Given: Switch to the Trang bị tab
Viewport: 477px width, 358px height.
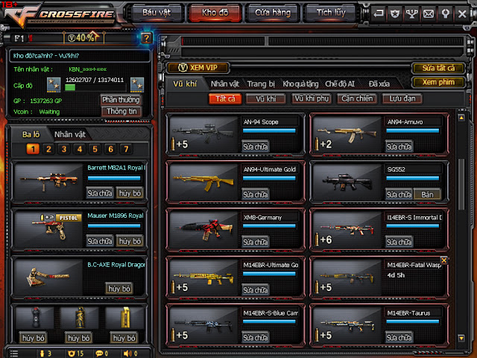Looking at the screenshot, I should (x=261, y=84).
